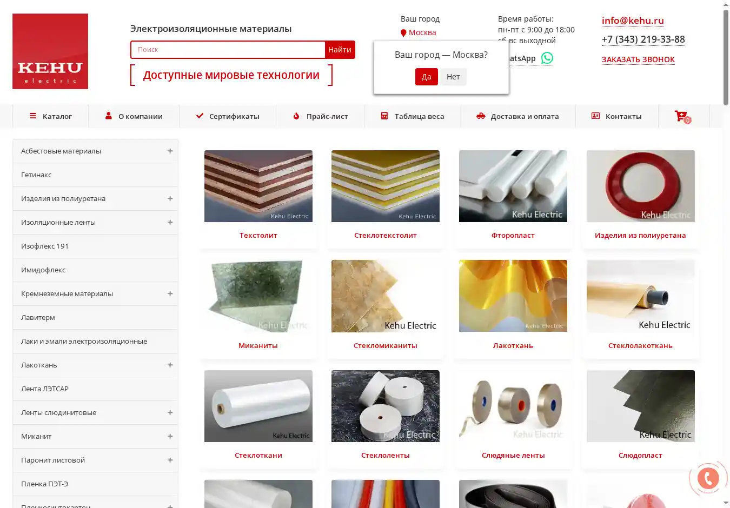The image size is (730, 508).
Task: Open the Фторопласт product thumbnail
Action: coord(513,186)
